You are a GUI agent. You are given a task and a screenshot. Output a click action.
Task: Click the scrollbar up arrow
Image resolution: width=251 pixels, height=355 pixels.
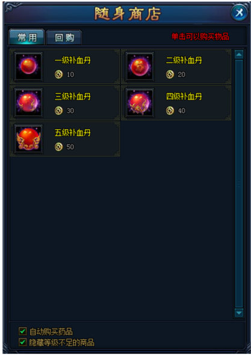coord(239,54)
